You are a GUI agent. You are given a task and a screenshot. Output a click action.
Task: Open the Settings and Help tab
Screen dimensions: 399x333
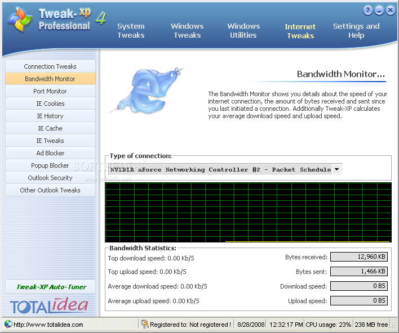tap(356, 30)
